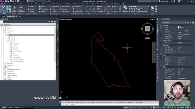The image size is (195, 109).
Task: Switch to the Insert ribbon tab
Action: pos(8,4)
